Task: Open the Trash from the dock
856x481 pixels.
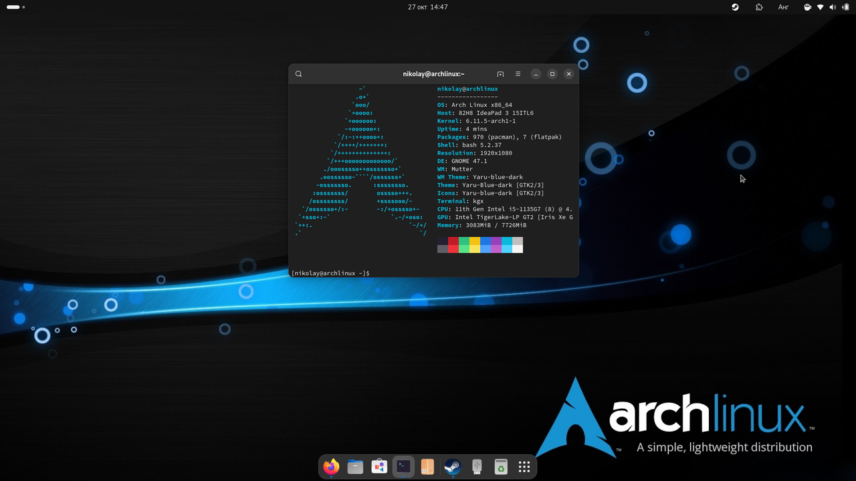Action: [501, 467]
